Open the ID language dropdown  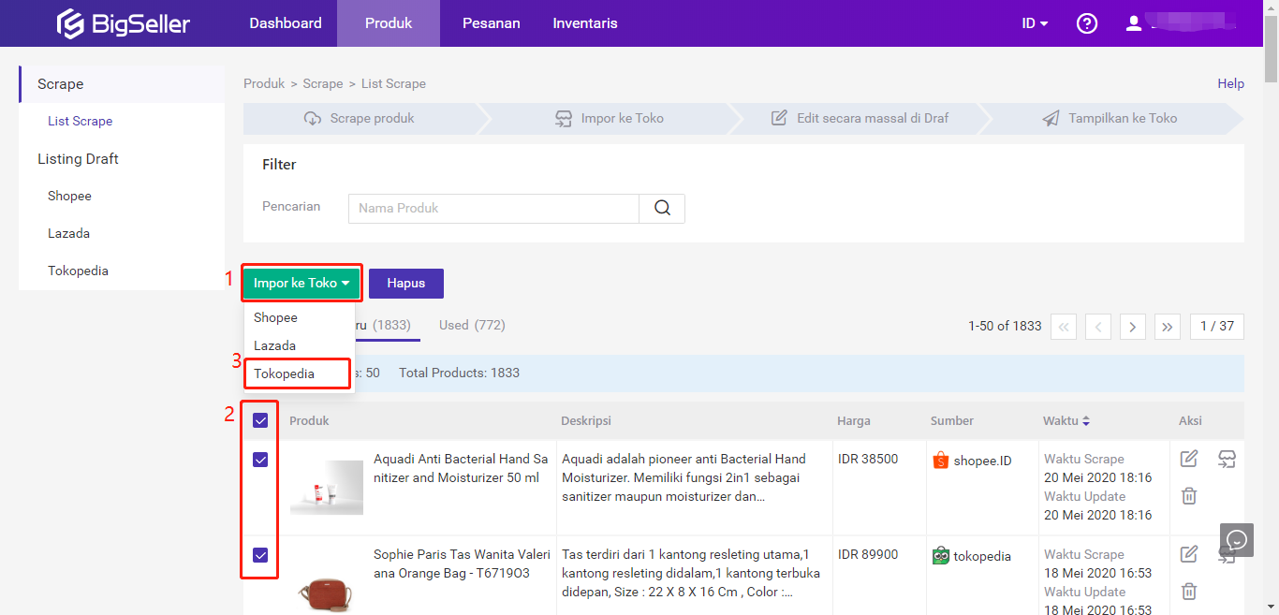(x=1035, y=23)
